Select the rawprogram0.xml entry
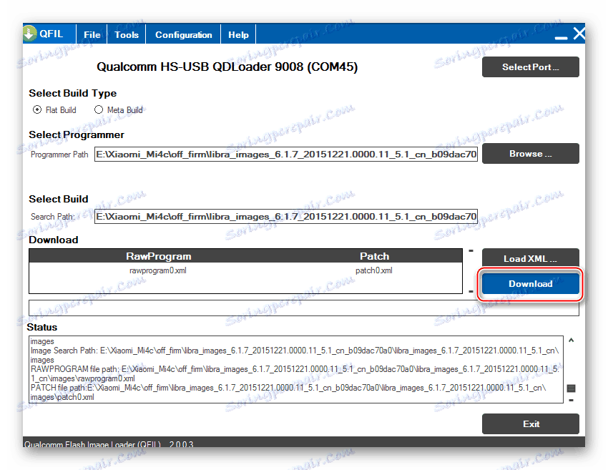608x470 pixels. (158, 270)
